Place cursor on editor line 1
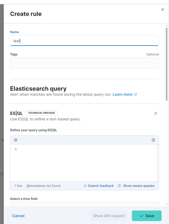 [86, 149]
